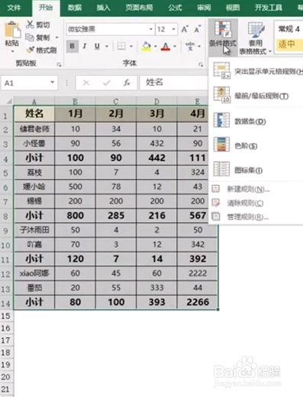Select the 常规 4 cell style
Viewport: 303px width, 397px height.
click(x=289, y=29)
